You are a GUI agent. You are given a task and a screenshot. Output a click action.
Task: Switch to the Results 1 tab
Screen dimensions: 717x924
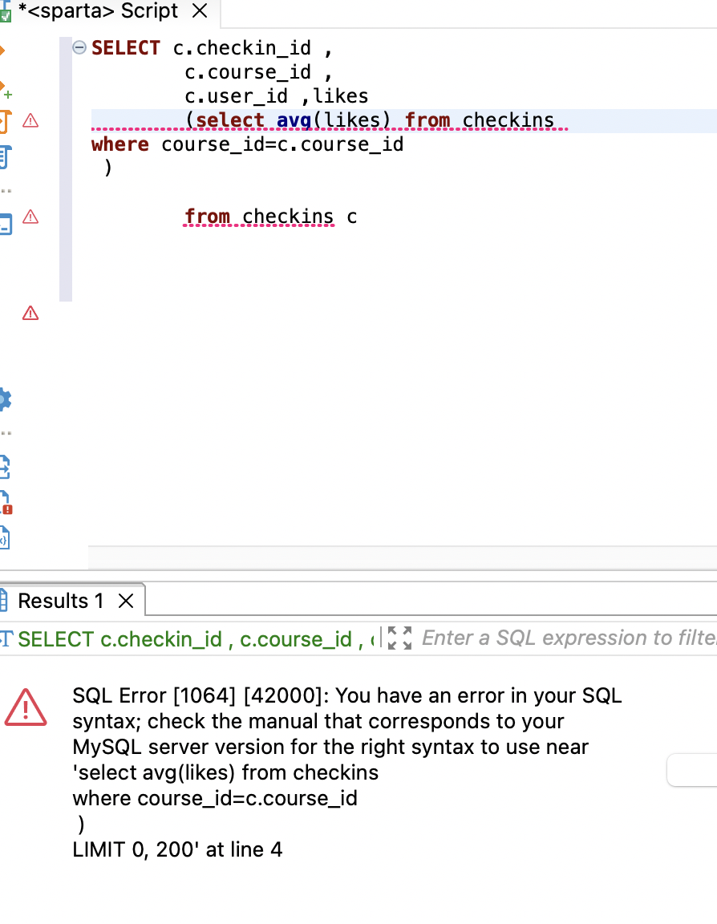[61, 601]
